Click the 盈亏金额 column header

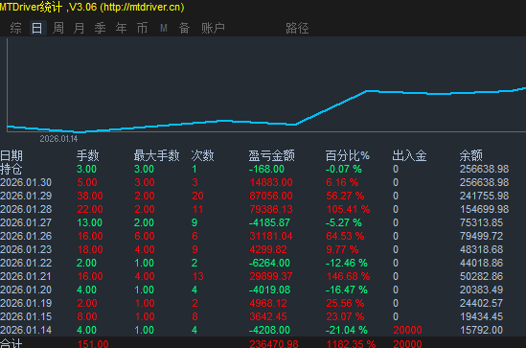click(271, 155)
